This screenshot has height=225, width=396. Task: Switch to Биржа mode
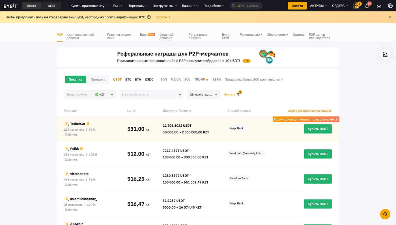32,6
